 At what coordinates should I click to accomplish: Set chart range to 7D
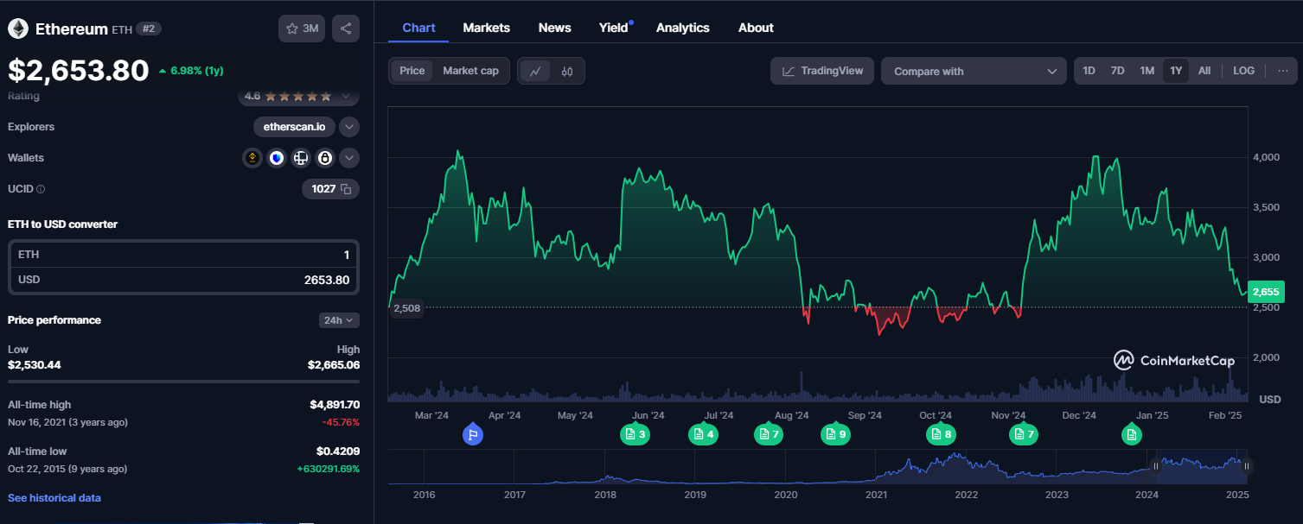pyautogui.click(x=1117, y=71)
